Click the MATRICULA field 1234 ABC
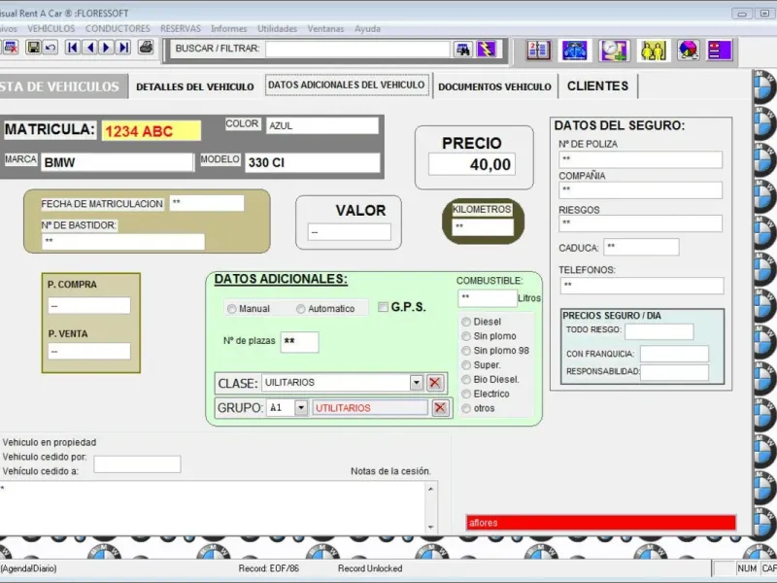 coord(152,131)
